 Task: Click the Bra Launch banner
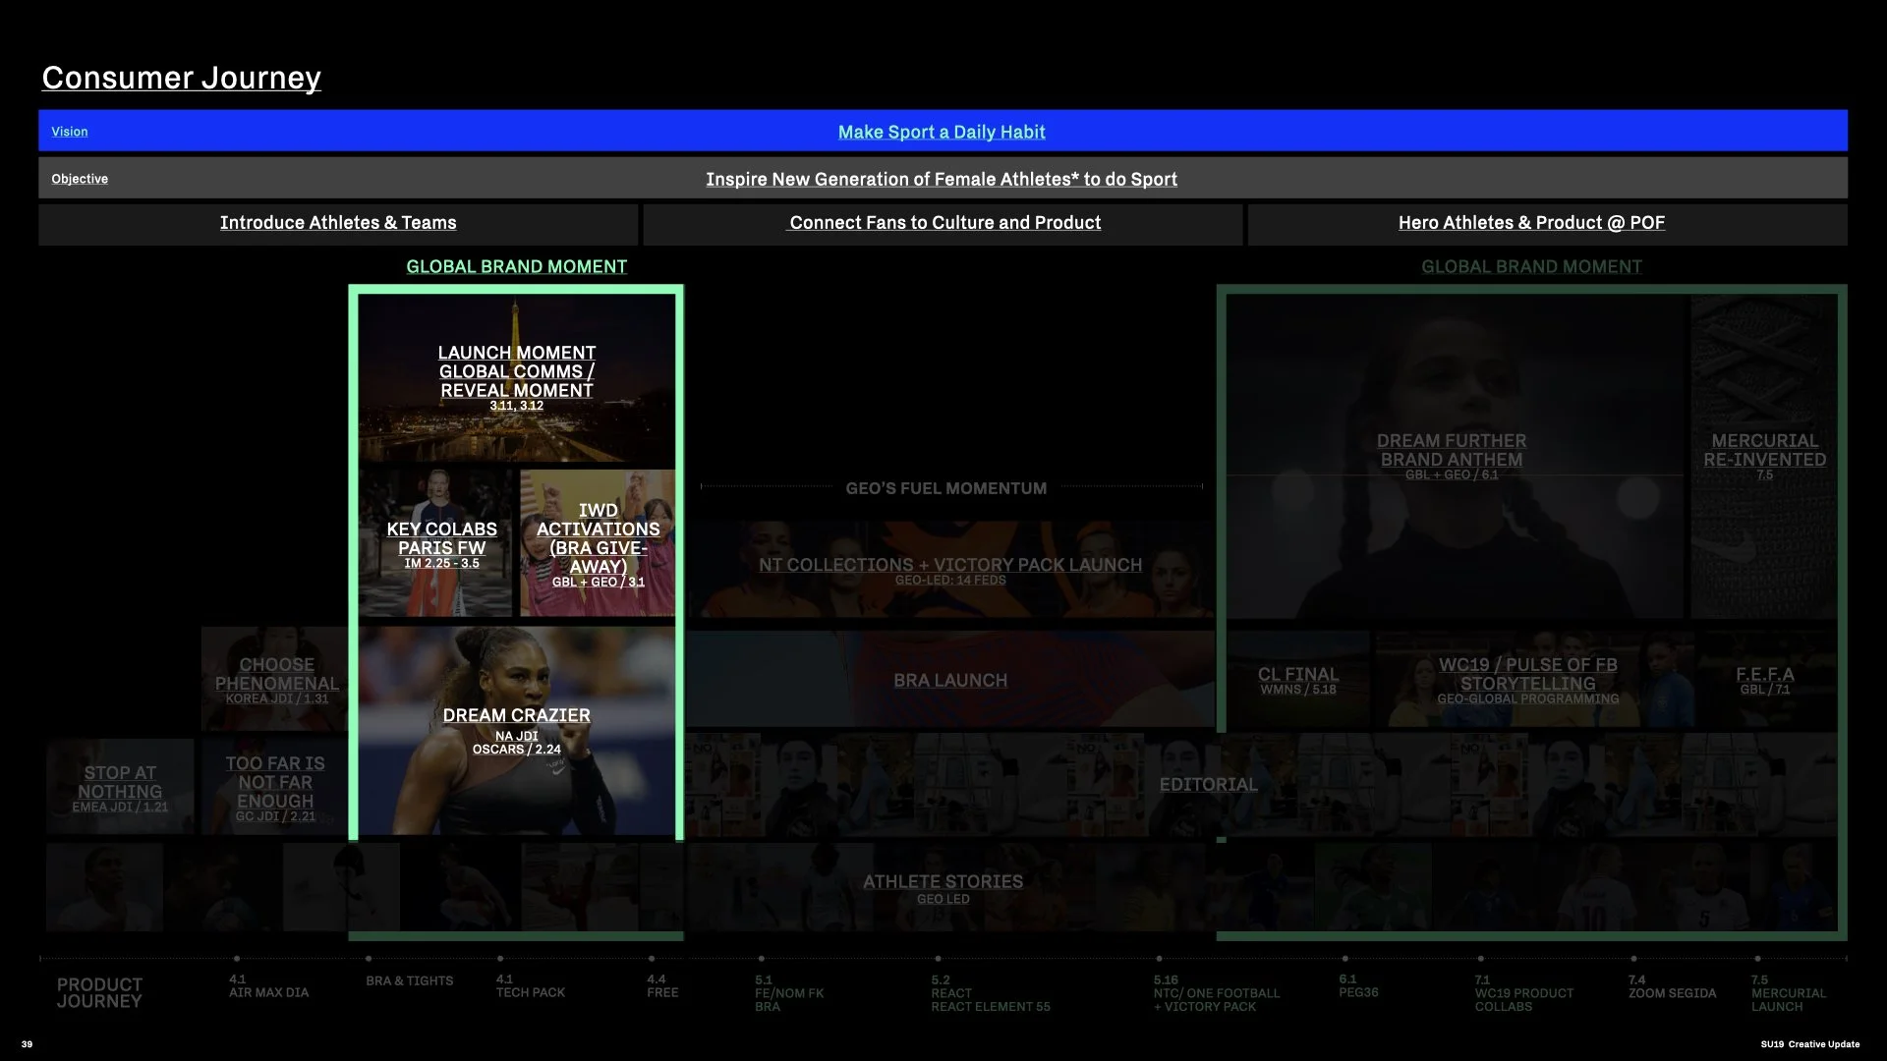[x=949, y=680]
